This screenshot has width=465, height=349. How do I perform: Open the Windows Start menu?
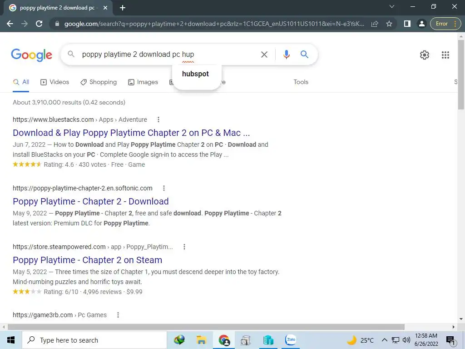point(11,340)
